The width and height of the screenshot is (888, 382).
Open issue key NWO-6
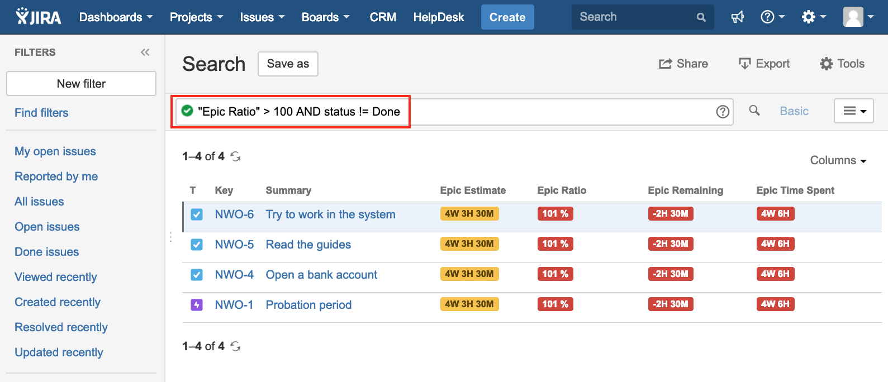point(234,214)
